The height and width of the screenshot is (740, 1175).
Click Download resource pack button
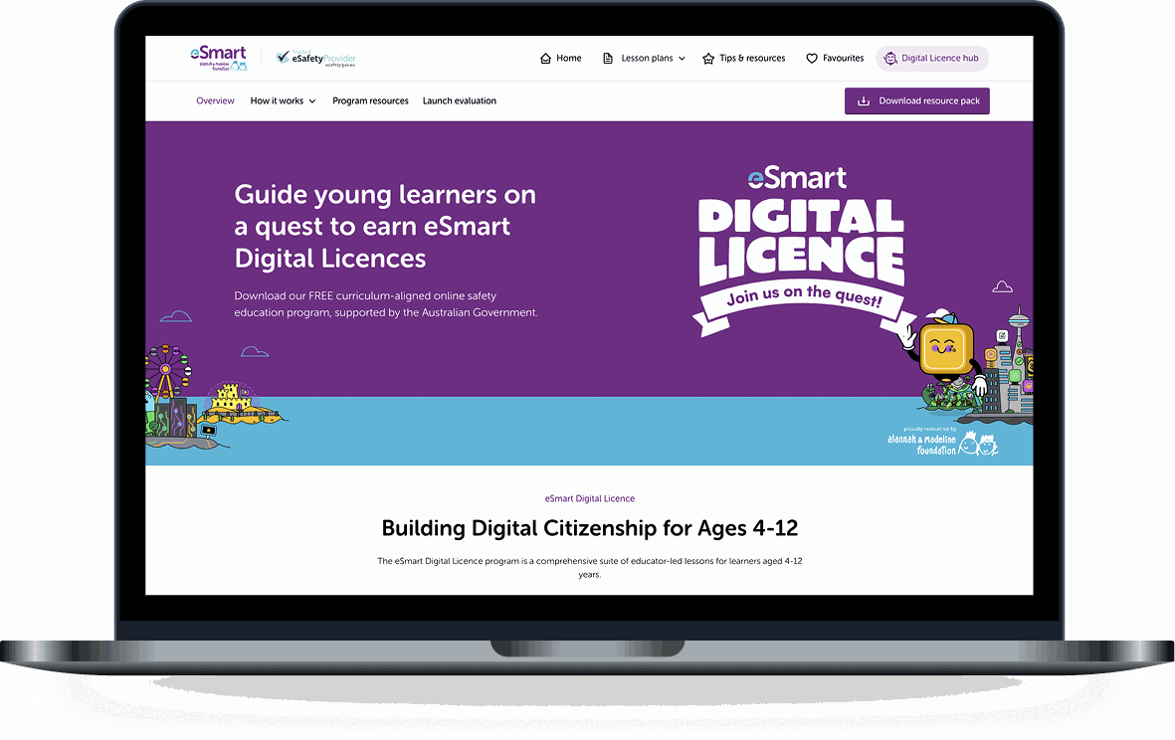tap(917, 101)
